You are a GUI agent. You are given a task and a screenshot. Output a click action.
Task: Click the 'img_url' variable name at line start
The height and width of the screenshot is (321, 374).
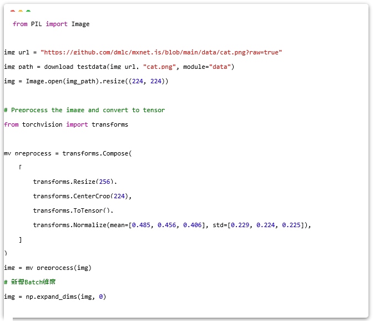click(x=17, y=52)
